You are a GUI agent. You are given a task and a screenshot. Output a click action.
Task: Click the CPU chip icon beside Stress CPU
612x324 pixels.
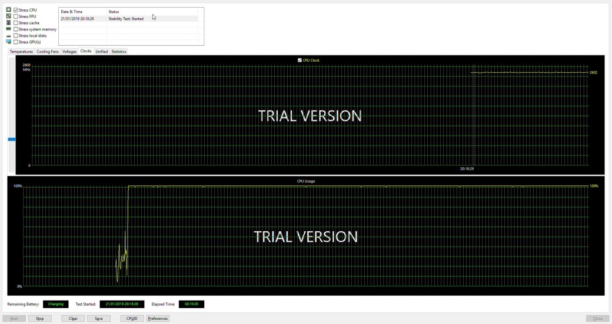click(x=9, y=10)
